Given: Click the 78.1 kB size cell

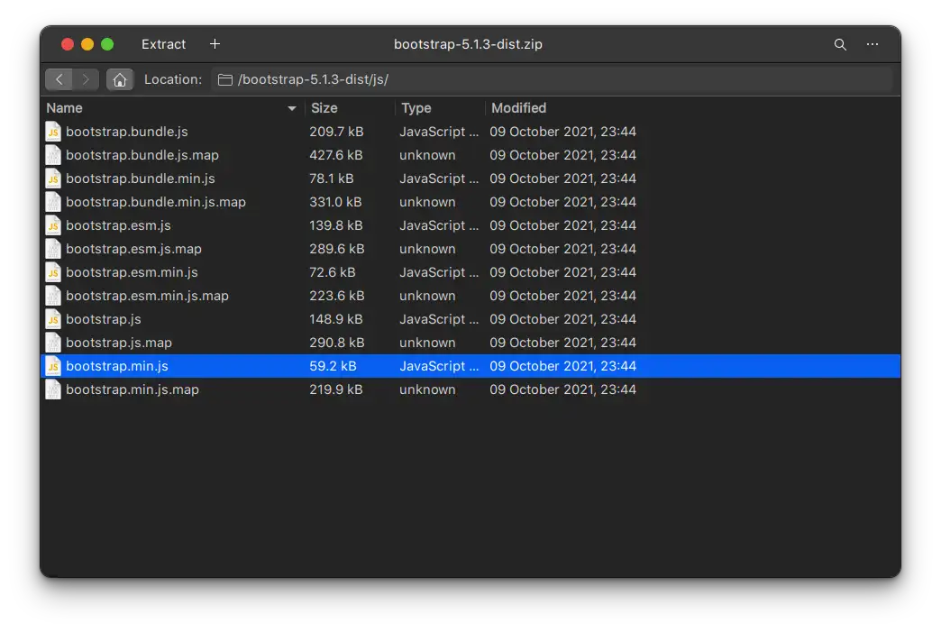Looking at the screenshot, I should coord(332,179).
